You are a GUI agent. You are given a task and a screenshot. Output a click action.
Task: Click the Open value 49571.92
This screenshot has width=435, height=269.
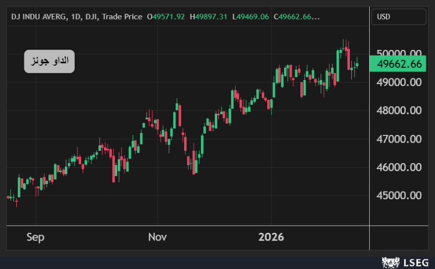coord(169,17)
